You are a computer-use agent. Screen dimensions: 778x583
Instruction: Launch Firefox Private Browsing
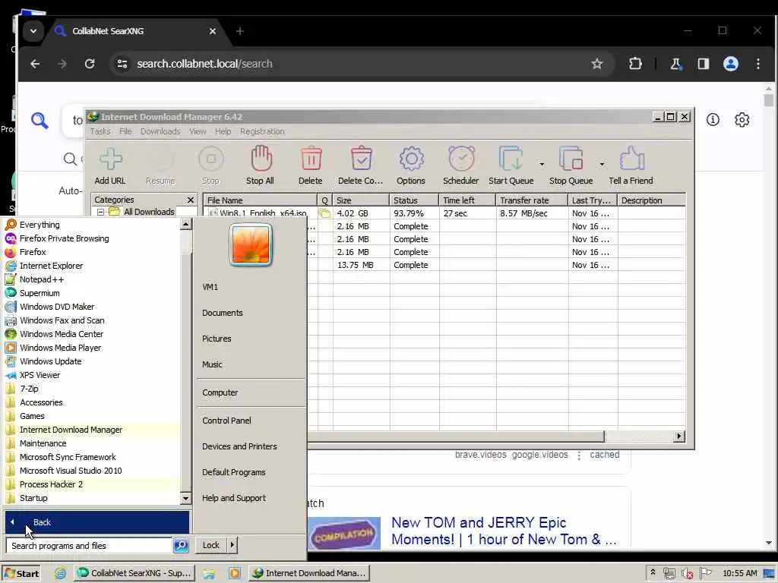point(92,238)
